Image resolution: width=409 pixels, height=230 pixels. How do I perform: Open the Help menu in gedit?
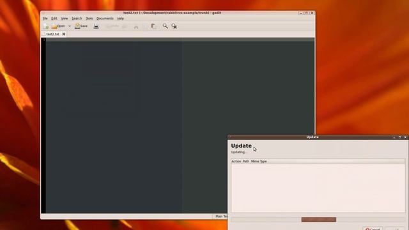pyautogui.click(x=120, y=19)
